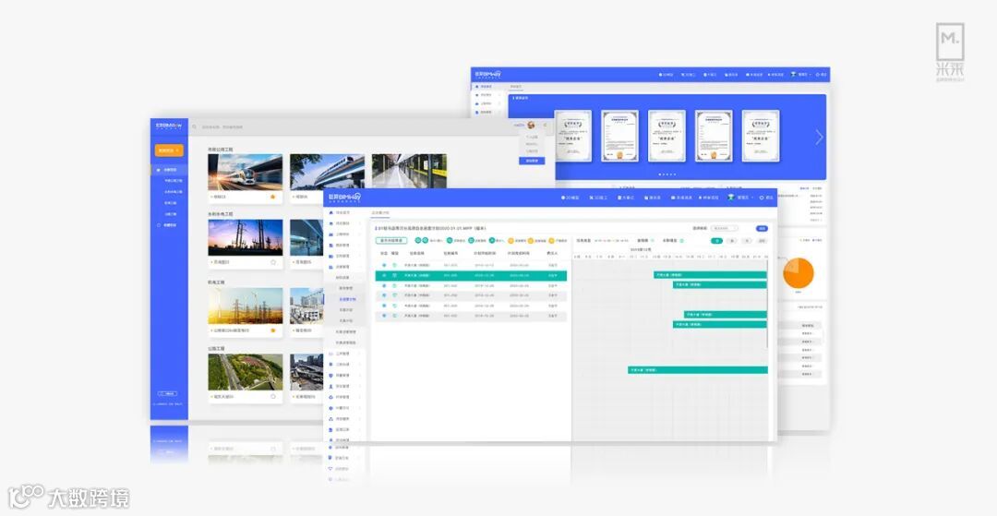Click the trophy avatar icon in Gantt window header
Viewport: 997px width, 516px height.
coord(731,197)
